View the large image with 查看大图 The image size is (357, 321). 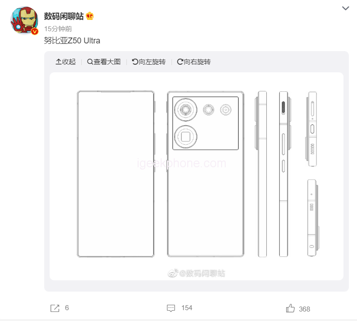click(x=104, y=61)
